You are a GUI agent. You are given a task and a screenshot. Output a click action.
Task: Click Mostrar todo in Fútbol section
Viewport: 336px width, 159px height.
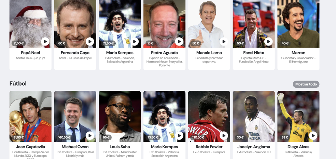click(306, 84)
